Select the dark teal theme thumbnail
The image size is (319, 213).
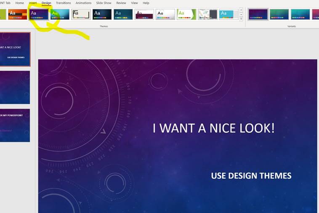click(123, 15)
